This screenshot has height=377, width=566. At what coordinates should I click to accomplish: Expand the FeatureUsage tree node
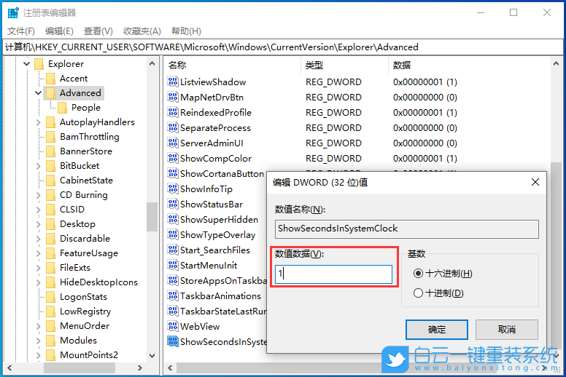click(38, 253)
